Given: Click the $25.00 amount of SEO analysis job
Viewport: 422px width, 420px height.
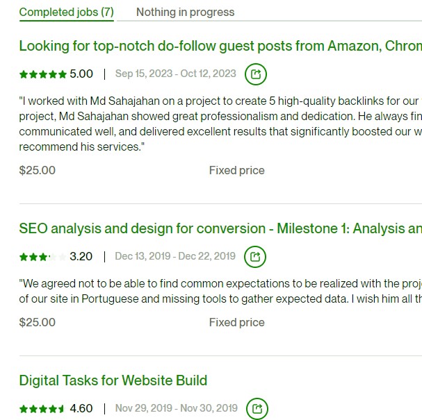Looking at the screenshot, I should (38, 322).
